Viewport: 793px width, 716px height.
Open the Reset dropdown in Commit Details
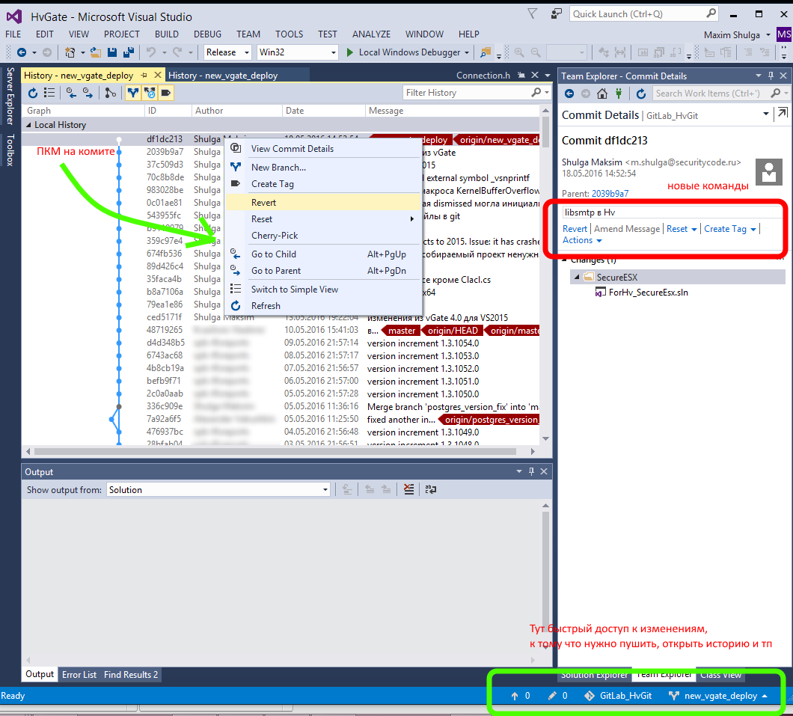click(x=682, y=228)
